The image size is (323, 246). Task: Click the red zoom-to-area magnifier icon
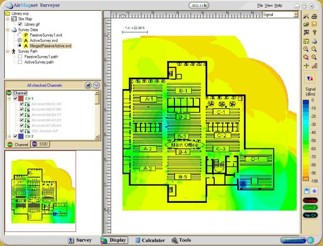(306, 57)
